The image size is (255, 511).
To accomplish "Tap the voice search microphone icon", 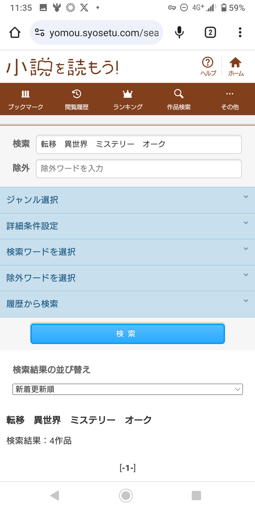I will (179, 32).
